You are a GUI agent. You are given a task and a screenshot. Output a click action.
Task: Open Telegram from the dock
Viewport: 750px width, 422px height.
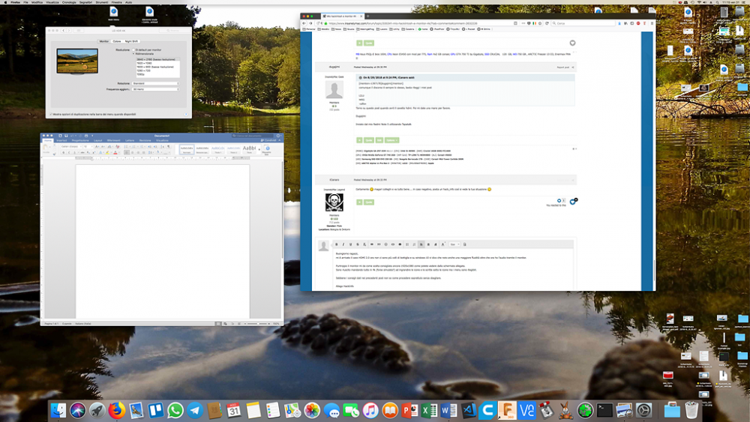195,410
